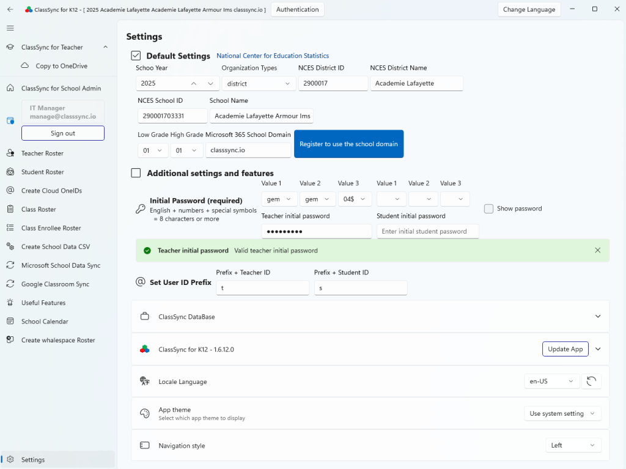Click the Student initial password field
This screenshot has height=469, width=626.
click(x=427, y=231)
